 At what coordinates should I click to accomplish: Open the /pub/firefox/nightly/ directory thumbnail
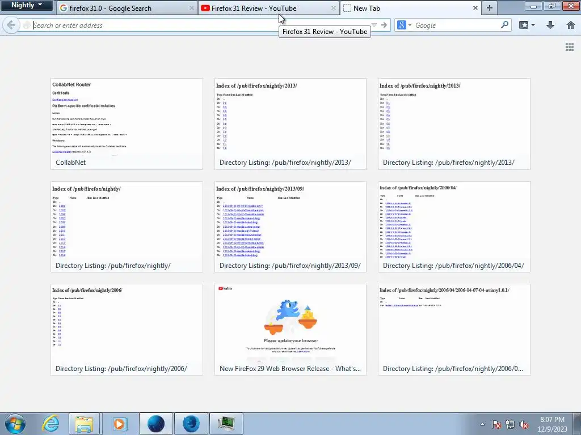pyautogui.click(x=127, y=227)
